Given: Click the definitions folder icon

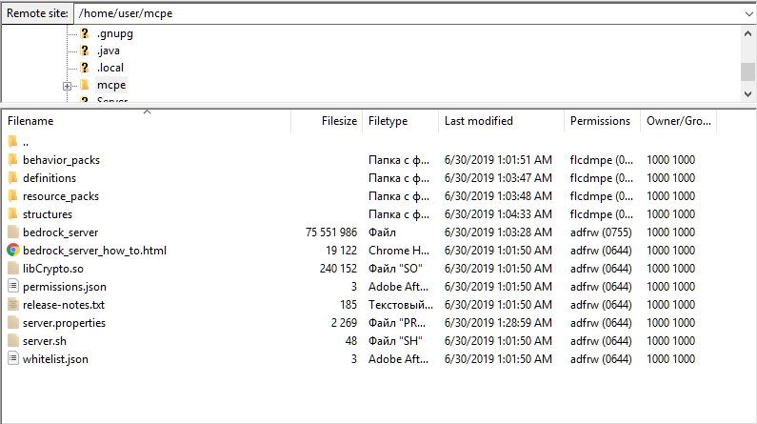Looking at the screenshot, I should (x=13, y=178).
